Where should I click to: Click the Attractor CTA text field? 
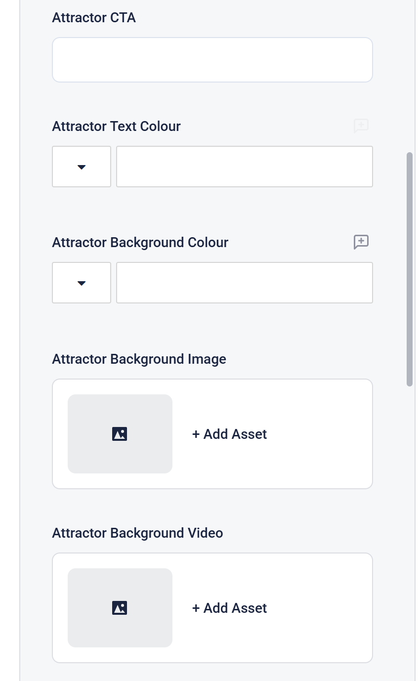(212, 60)
